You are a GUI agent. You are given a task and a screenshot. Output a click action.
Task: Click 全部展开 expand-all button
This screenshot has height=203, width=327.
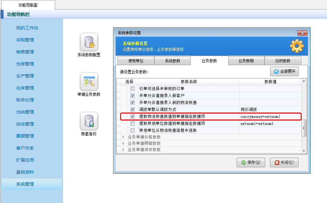(284, 71)
